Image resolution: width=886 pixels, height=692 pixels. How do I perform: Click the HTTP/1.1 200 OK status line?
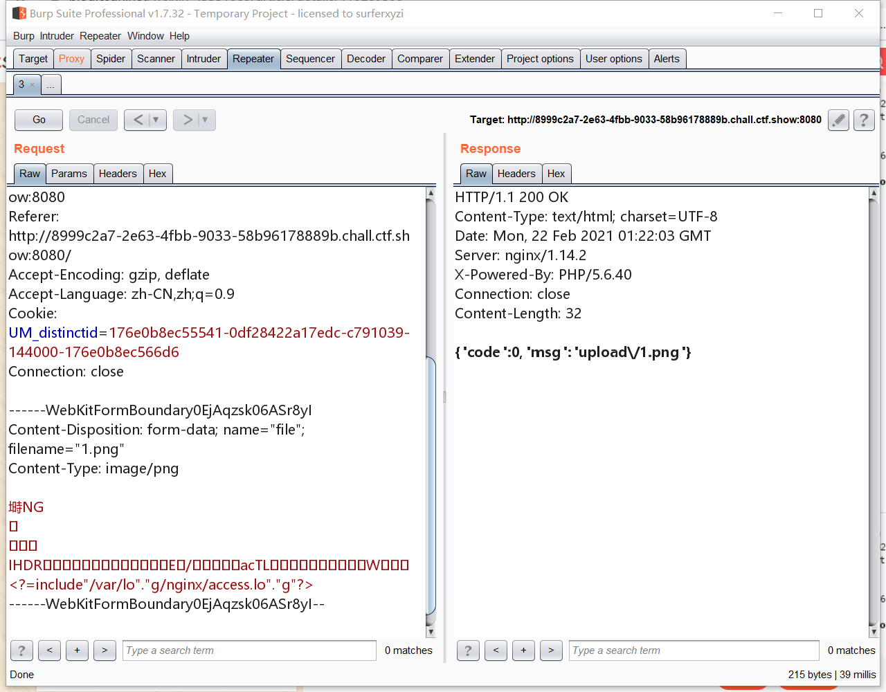(x=512, y=197)
